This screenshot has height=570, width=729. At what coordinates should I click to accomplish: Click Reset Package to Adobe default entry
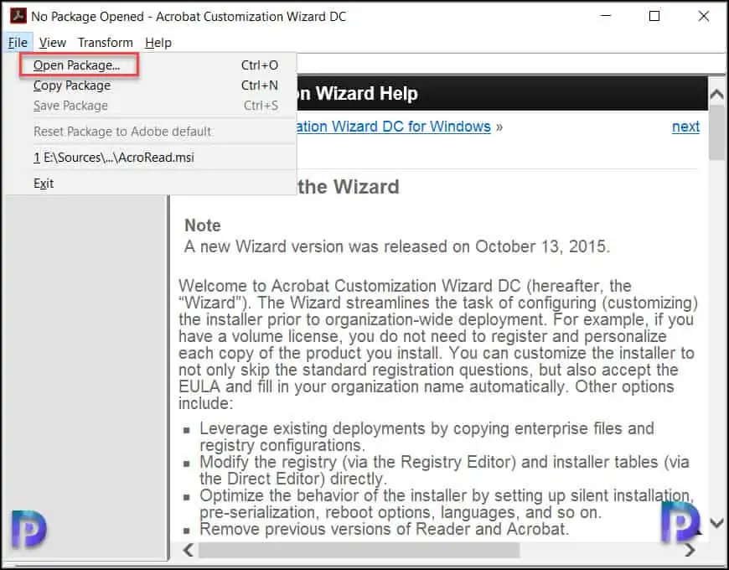[x=151, y=132]
